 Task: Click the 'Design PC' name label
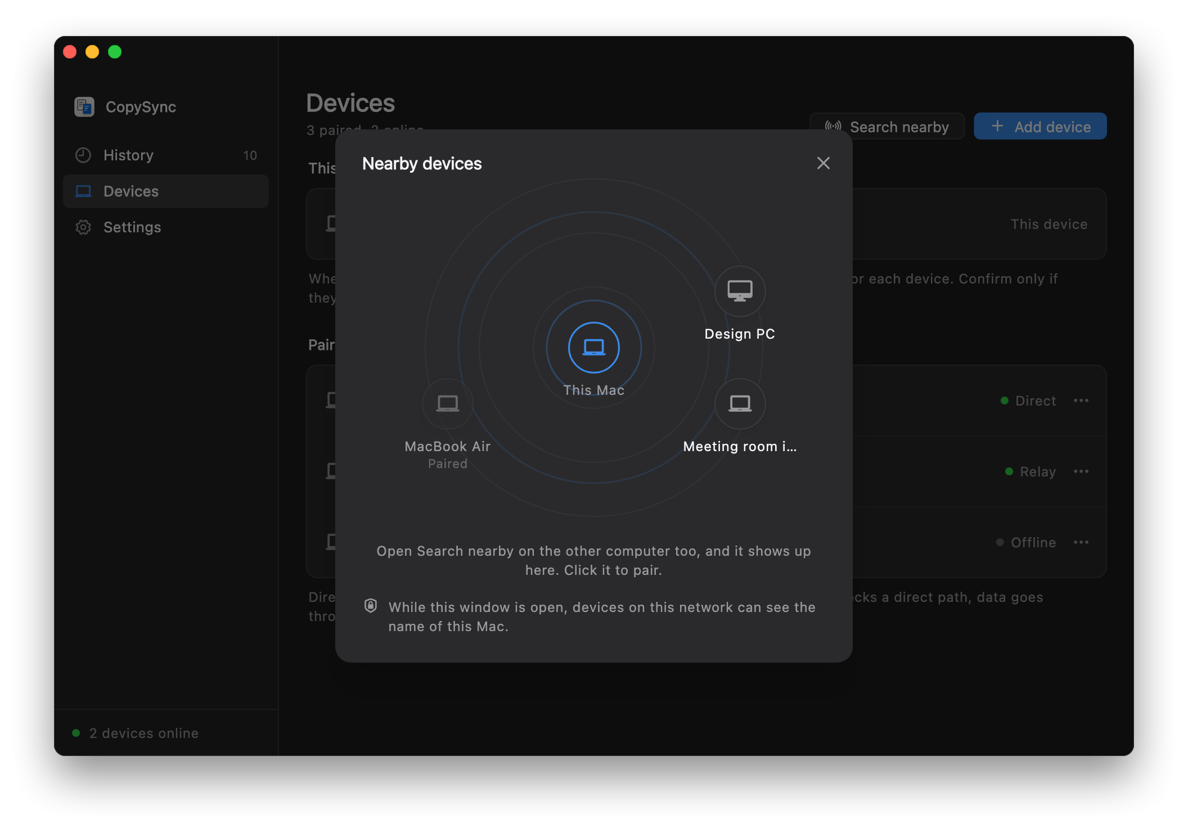(740, 334)
